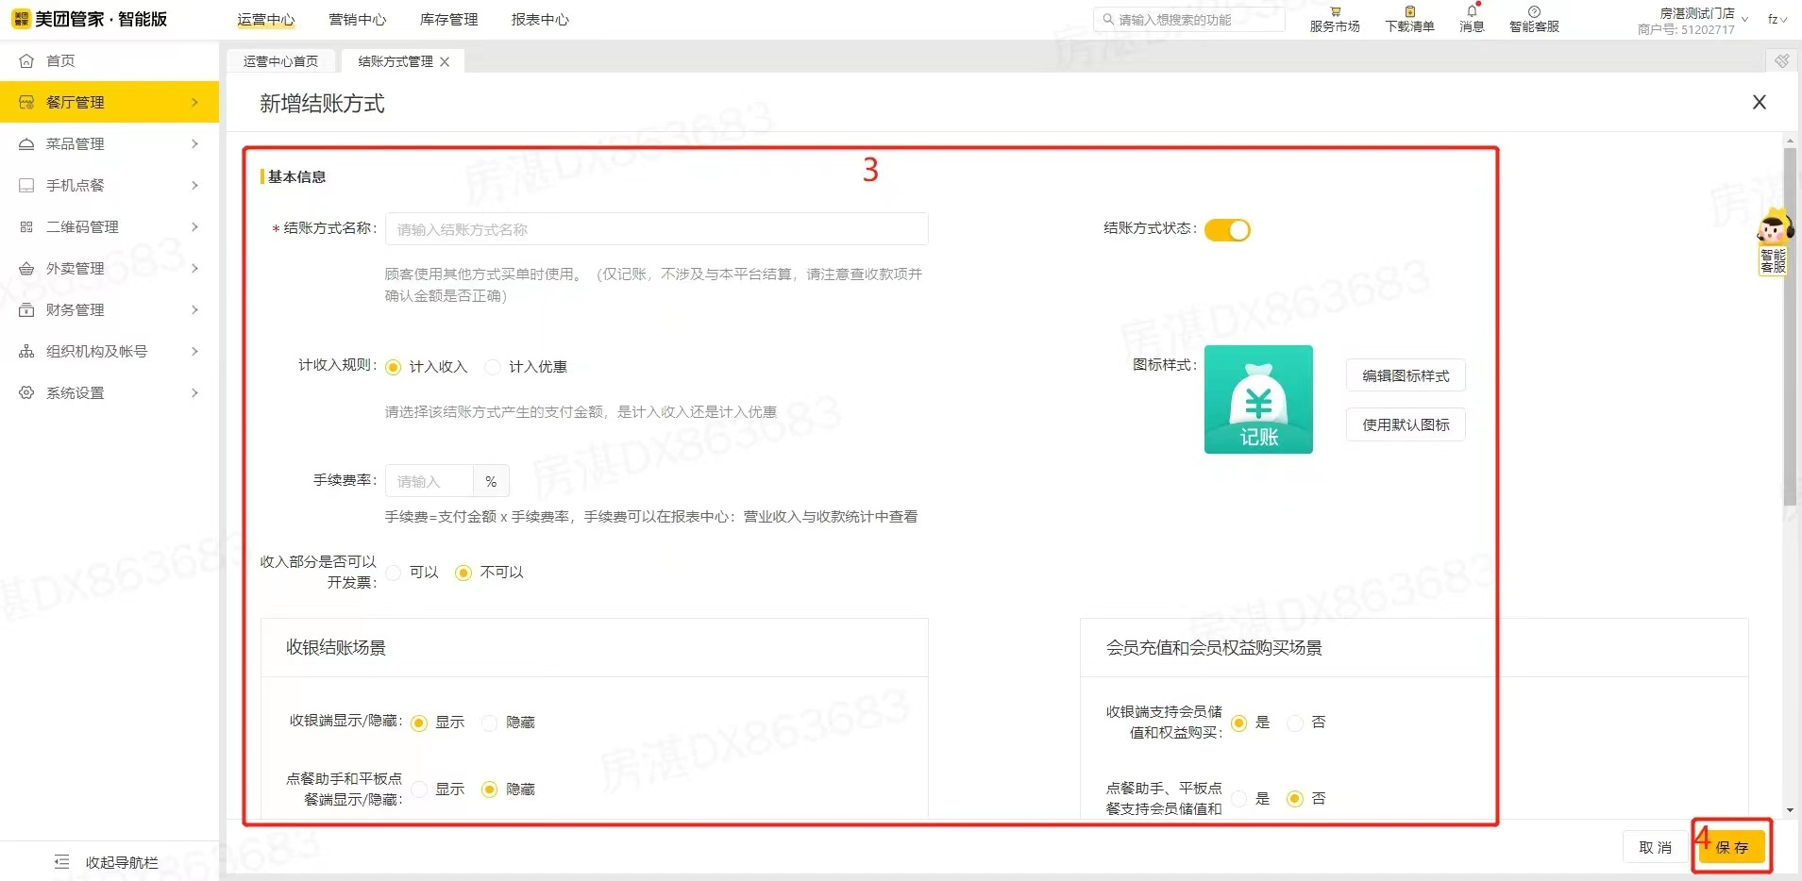The image size is (1802, 881).
Task: Open the 服务市场 shopping cart icon
Action: coord(1335,12)
